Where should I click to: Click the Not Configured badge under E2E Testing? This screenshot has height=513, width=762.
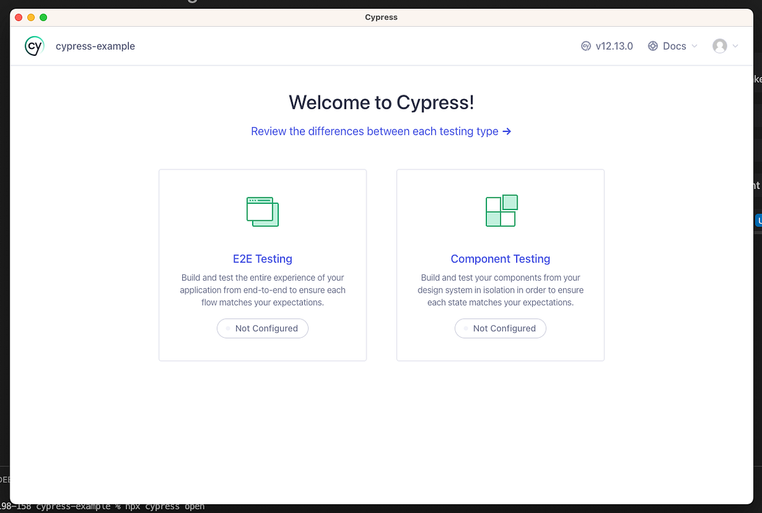262,328
